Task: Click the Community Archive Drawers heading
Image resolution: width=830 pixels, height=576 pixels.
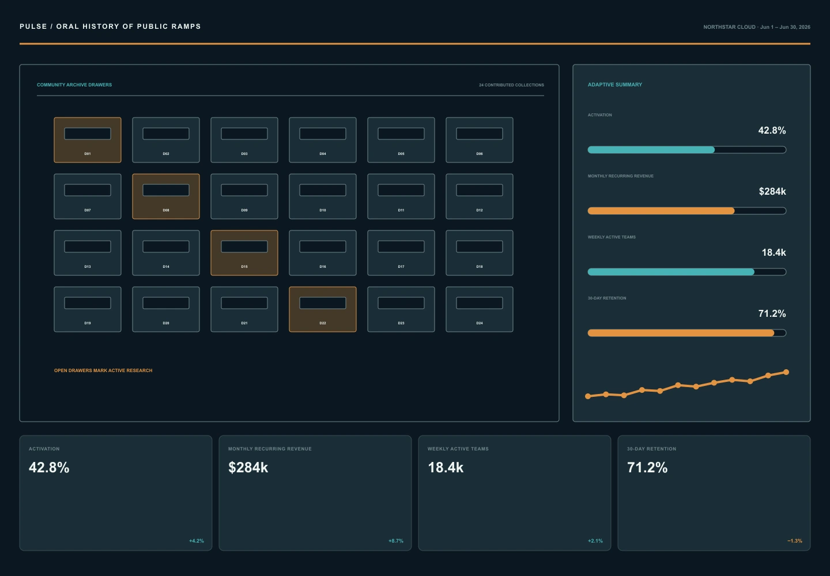Action: point(74,85)
